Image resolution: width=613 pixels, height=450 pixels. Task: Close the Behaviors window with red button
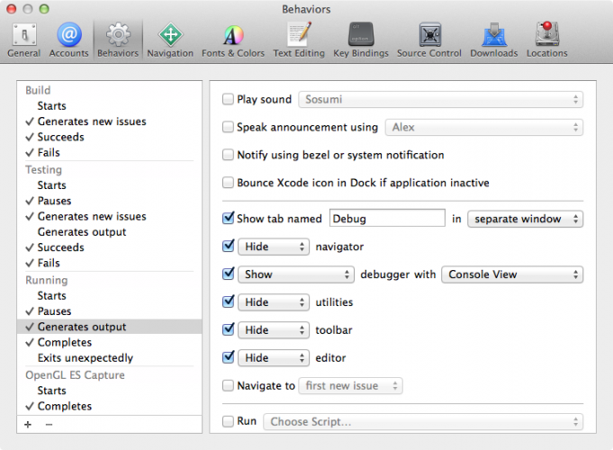[x=12, y=9]
